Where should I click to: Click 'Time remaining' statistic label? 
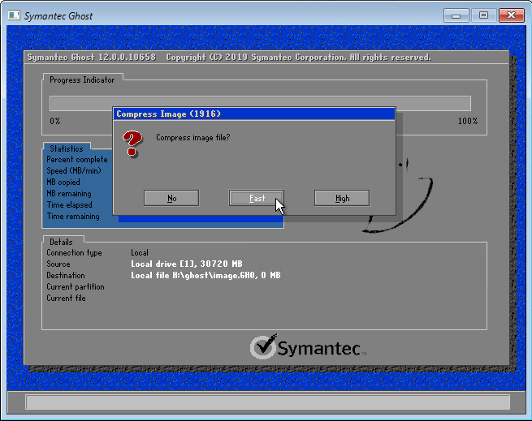pos(73,217)
